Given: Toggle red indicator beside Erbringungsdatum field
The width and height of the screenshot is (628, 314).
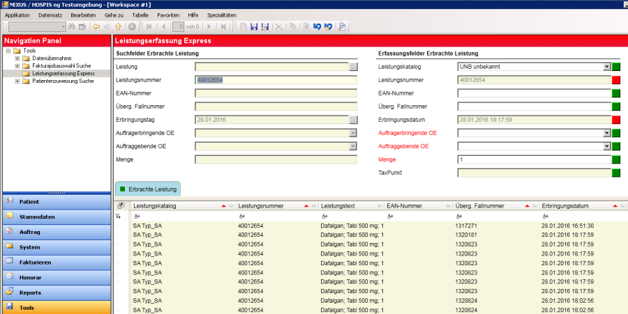Looking at the screenshot, I should point(616,120).
